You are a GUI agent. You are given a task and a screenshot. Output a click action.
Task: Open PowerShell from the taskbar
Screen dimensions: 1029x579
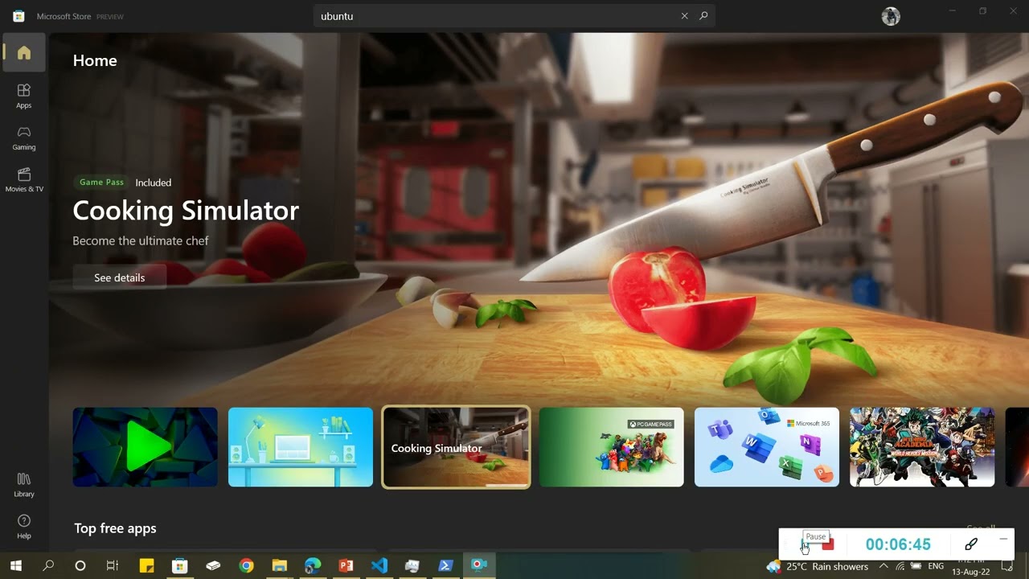point(445,566)
